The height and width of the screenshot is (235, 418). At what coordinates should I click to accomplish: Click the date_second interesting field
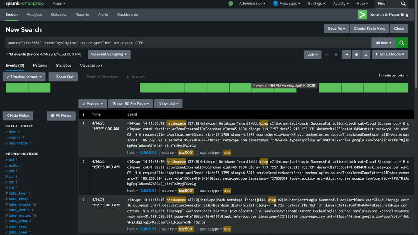click(20, 215)
